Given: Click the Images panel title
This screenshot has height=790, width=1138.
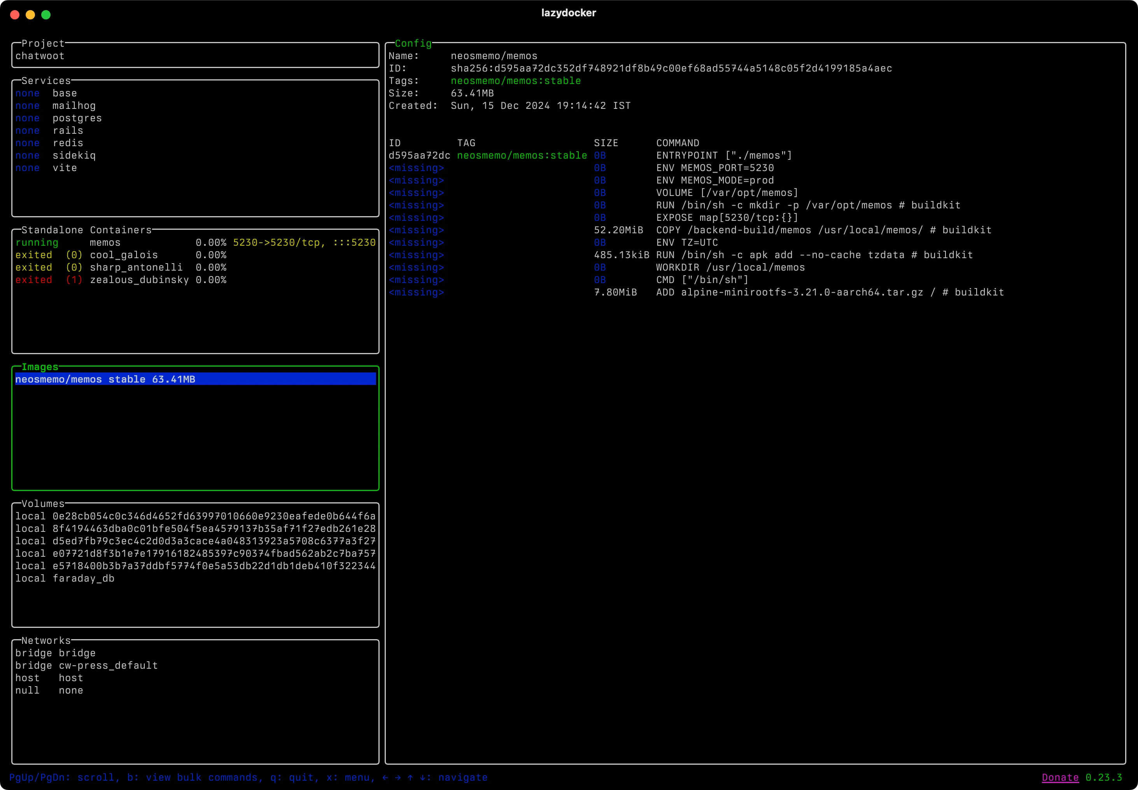Looking at the screenshot, I should (x=40, y=367).
